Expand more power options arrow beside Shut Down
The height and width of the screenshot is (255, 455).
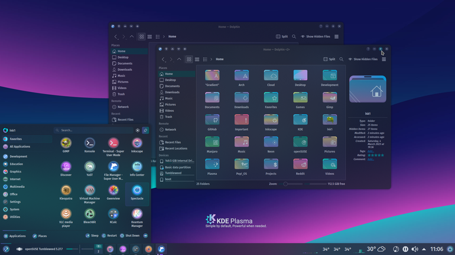coord(145,236)
